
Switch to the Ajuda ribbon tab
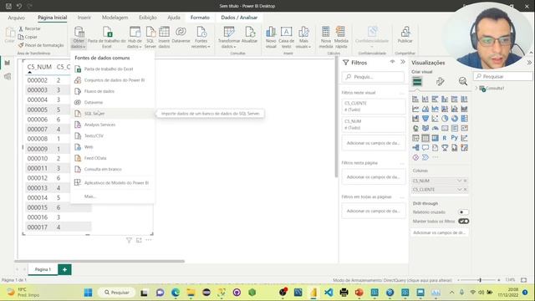(174, 18)
